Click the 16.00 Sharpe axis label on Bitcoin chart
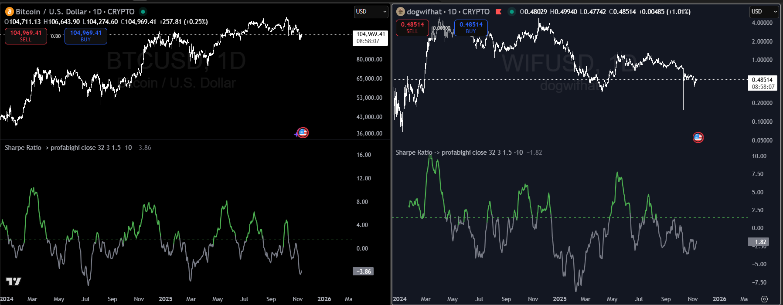This screenshot has height=305, width=783. click(364, 155)
